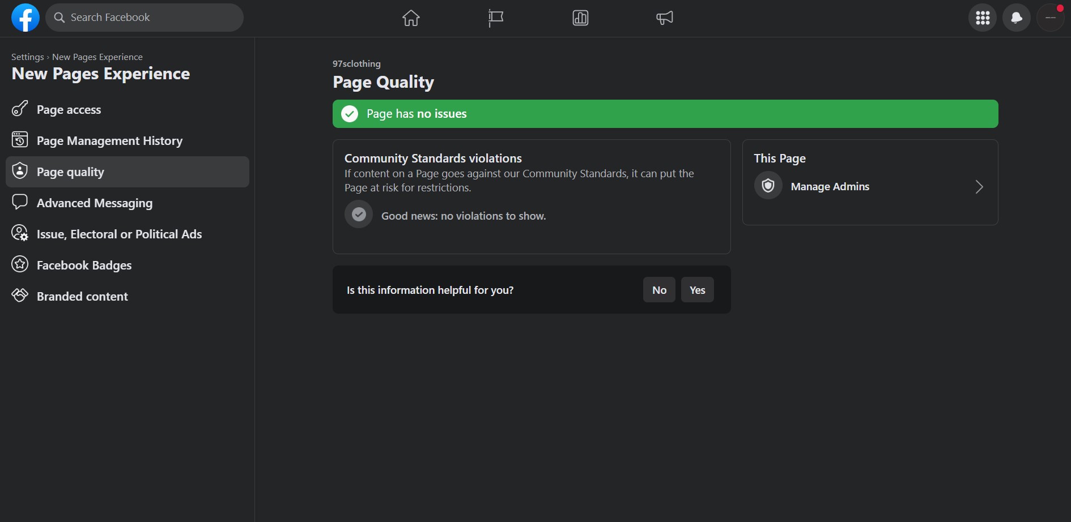Open the apps grid menu
Screen dimensions: 1071x522
coord(983,18)
